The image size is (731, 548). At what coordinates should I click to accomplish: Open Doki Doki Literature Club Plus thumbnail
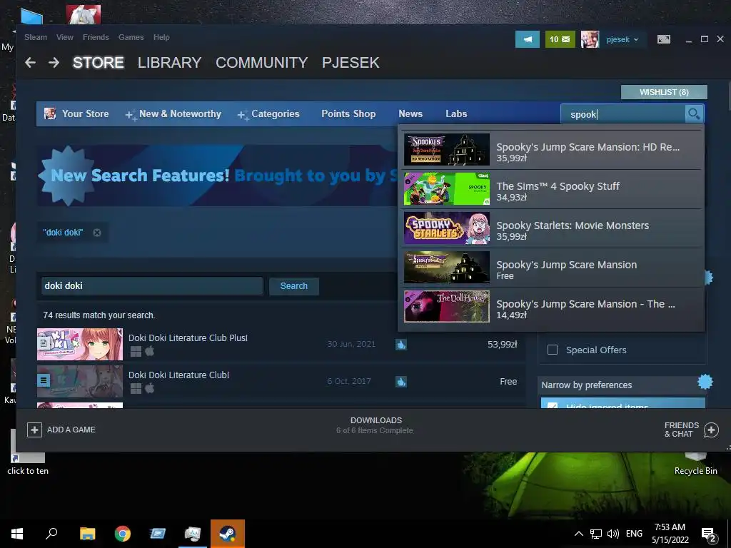(x=80, y=345)
